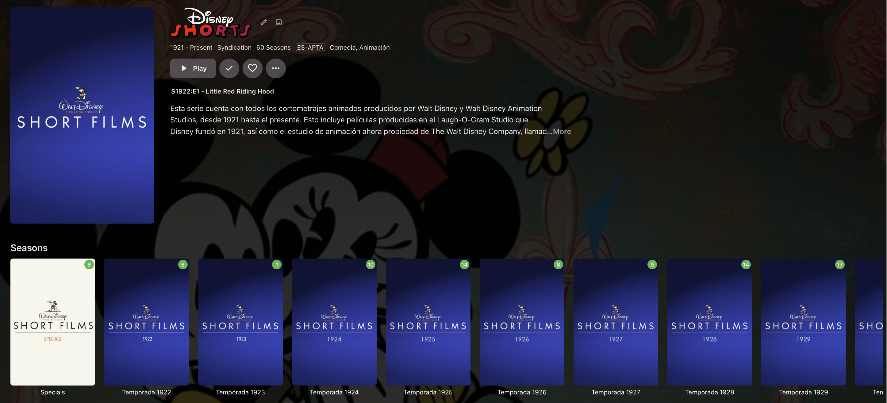
Task: Click the Disney Shorts logo
Action: (x=211, y=23)
